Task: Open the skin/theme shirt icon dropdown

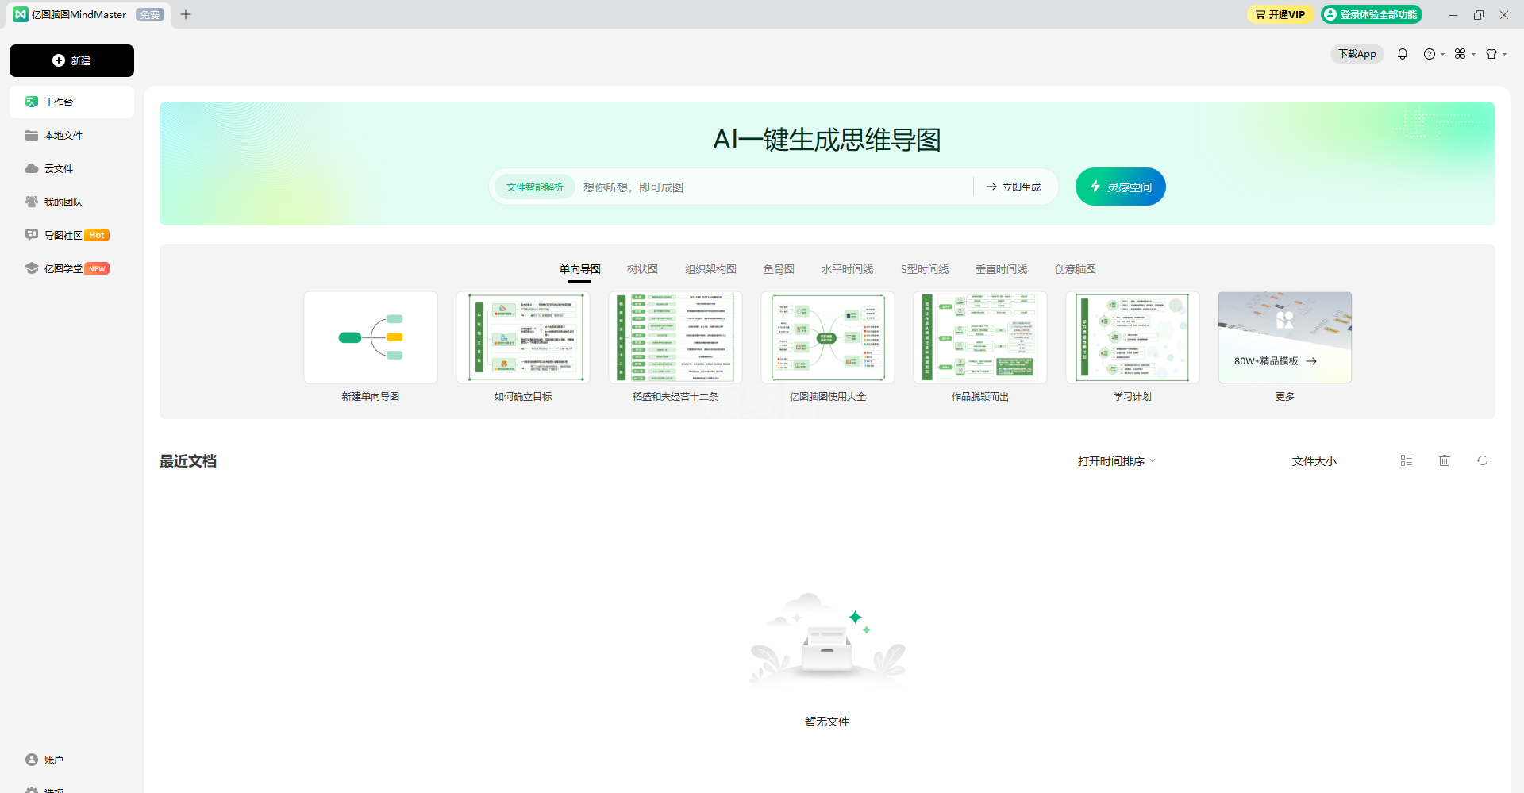Action: (x=1495, y=54)
